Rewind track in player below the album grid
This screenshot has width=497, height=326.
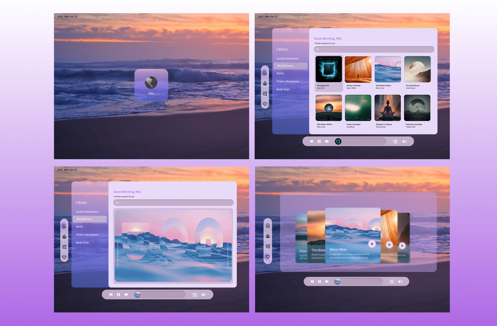click(311, 141)
